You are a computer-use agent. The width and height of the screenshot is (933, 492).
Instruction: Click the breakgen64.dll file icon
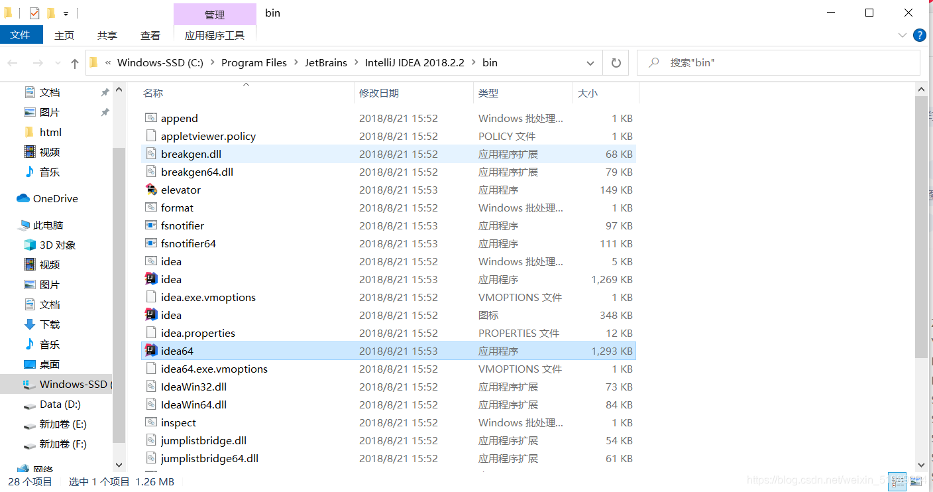point(151,172)
